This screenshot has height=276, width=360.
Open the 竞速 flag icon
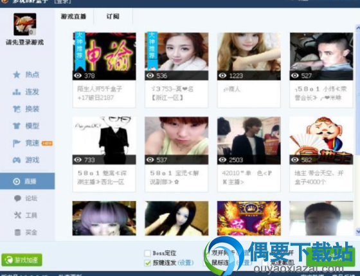[17, 143]
